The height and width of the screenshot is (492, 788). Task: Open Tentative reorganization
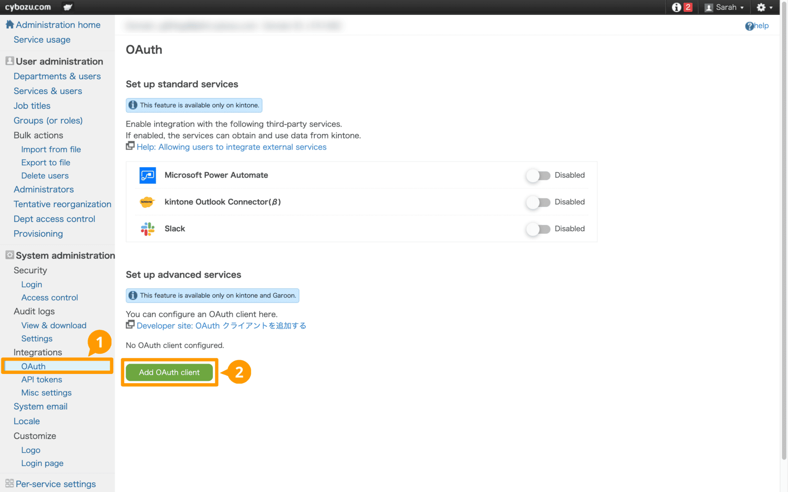pyautogui.click(x=63, y=204)
